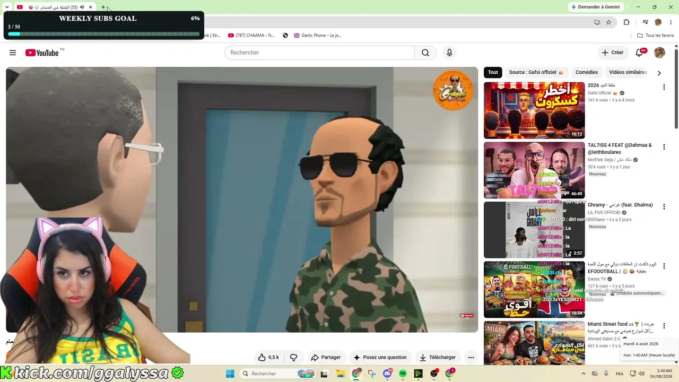Open LIL FIVE OFFICIEL channel link
The width and height of the screenshot is (679, 382).
(x=604, y=213)
